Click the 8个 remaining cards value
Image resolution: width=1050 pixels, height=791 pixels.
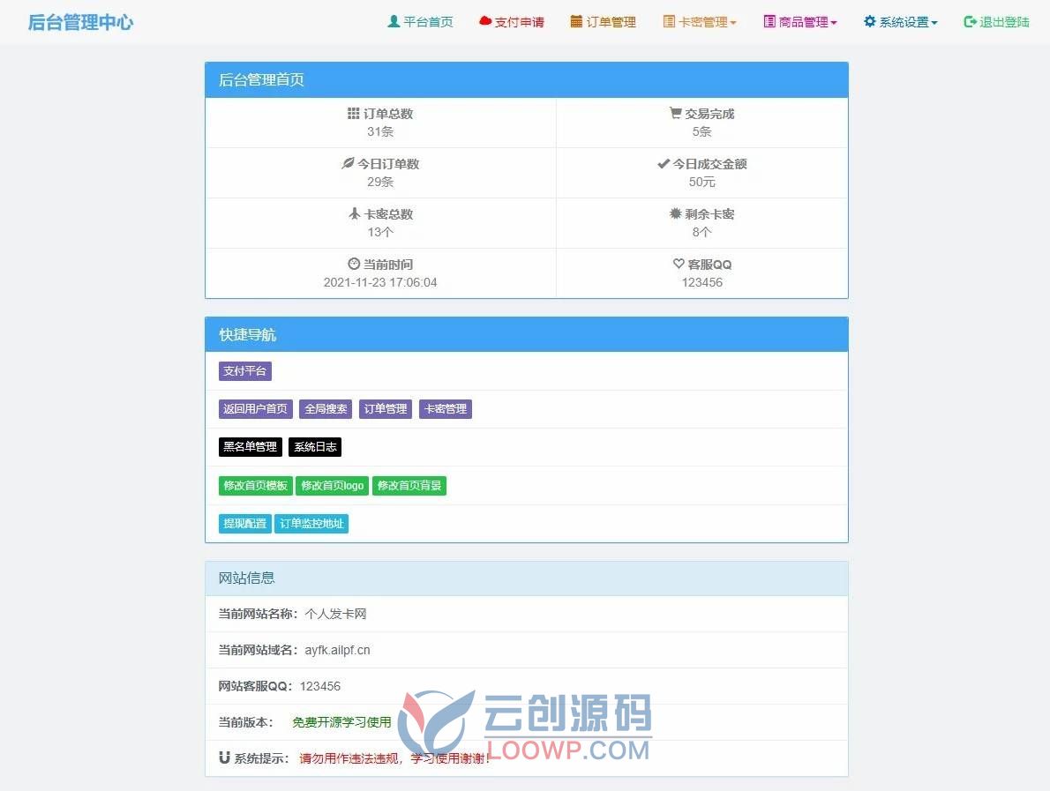(x=701, y=232)
